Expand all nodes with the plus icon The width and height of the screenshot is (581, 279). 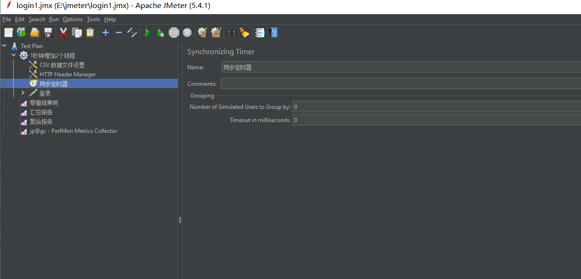(106, 33)
